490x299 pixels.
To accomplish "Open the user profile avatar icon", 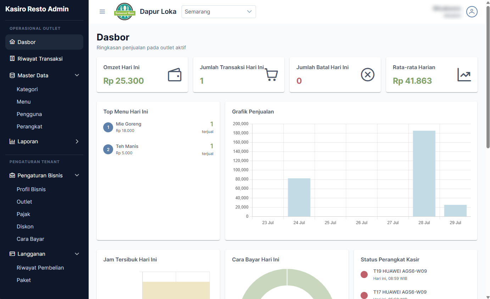I will pos(472,12).
